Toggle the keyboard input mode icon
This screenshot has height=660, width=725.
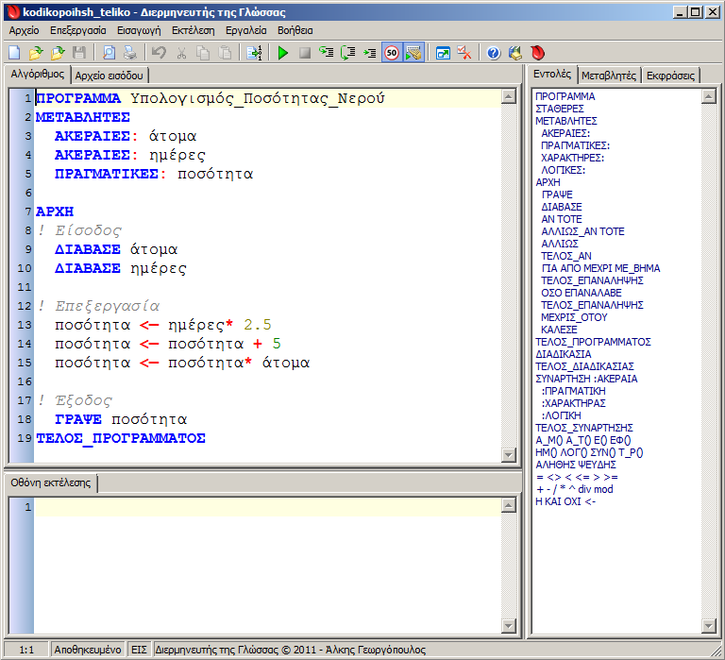point(413,53)
